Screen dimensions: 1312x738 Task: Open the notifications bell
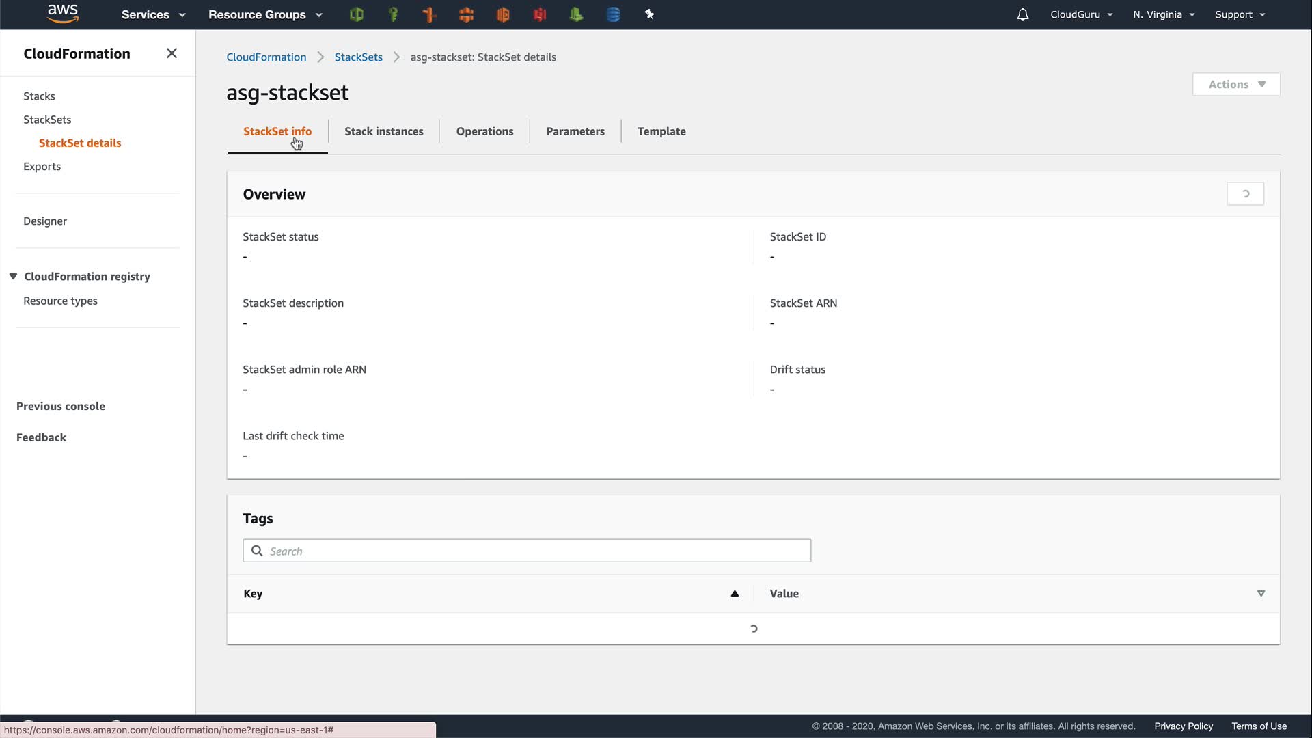point(1022,14)
